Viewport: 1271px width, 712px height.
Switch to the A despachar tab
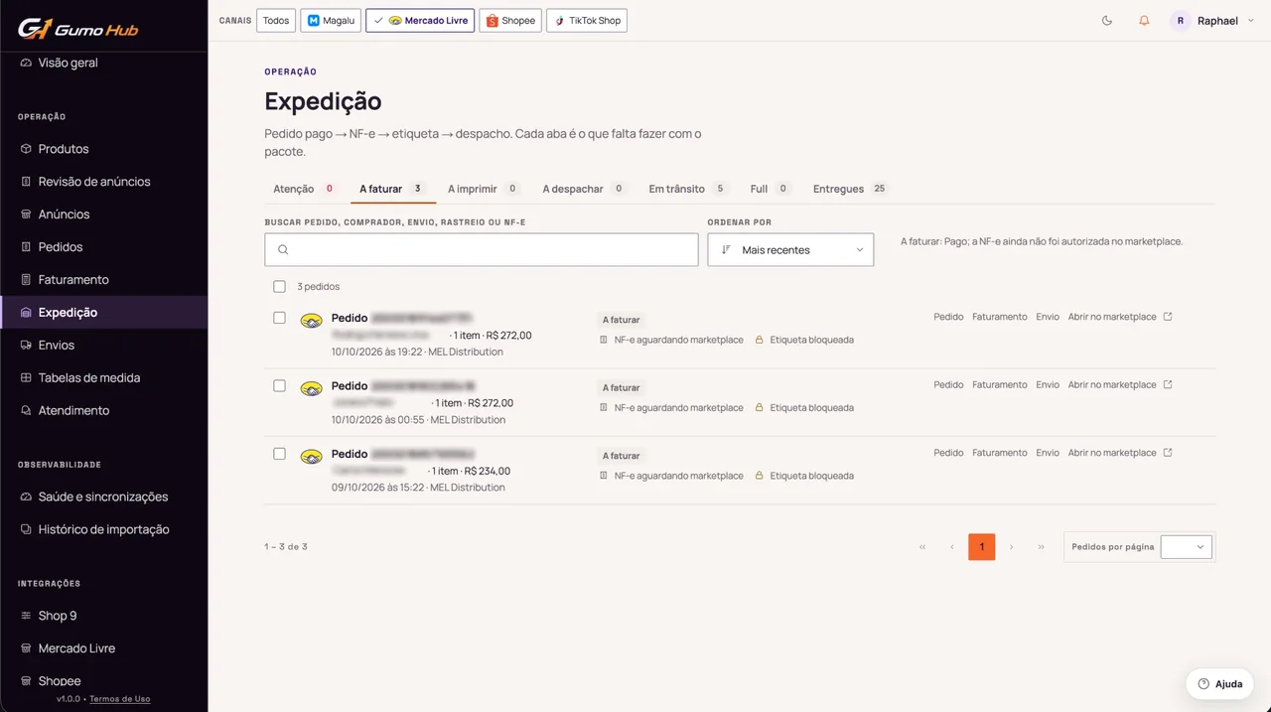coord(583,189)
